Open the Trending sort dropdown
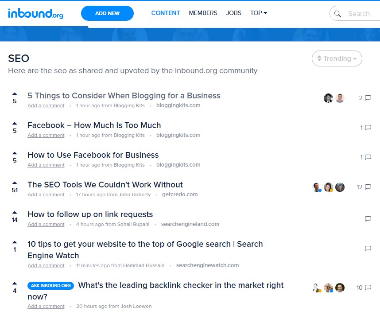Viewport: 380px width, 319px height. [x=337, y=58]
